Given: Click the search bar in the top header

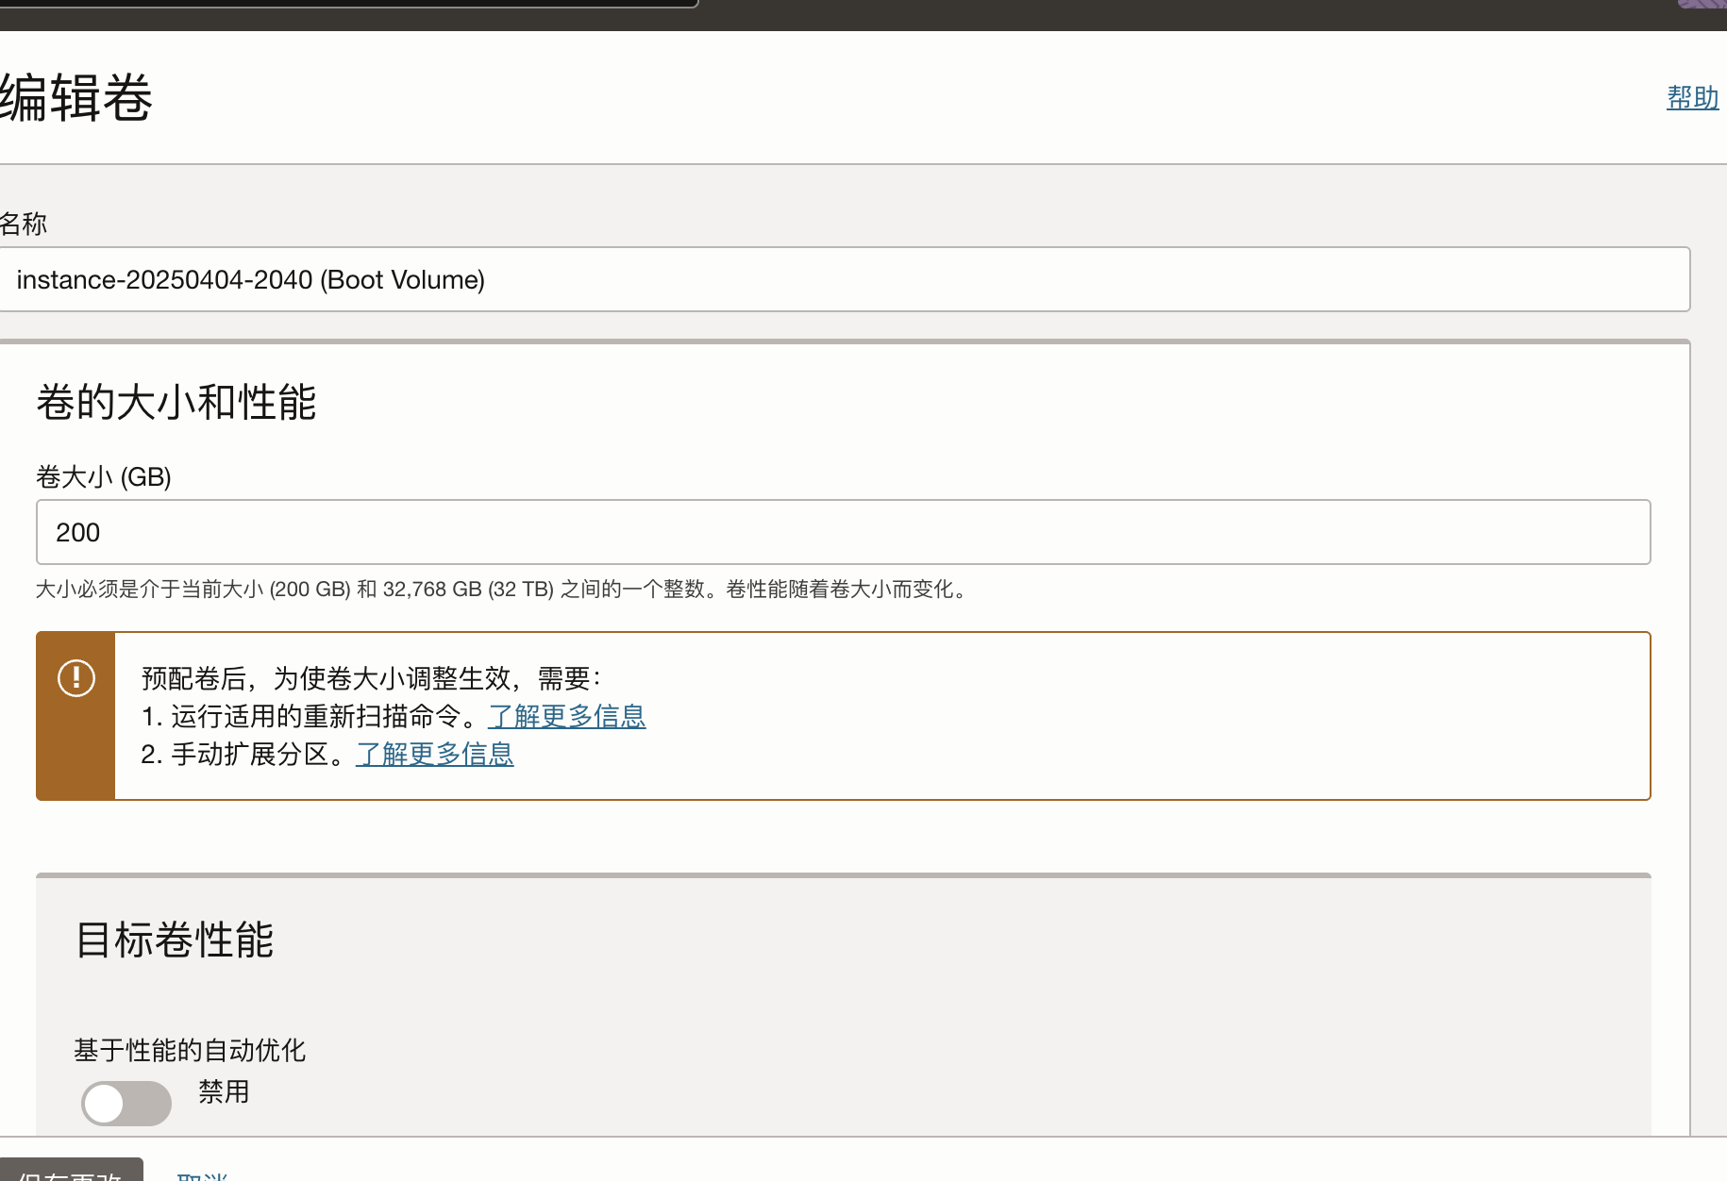Looking at the screenshot, I should (x=349, y=3).
